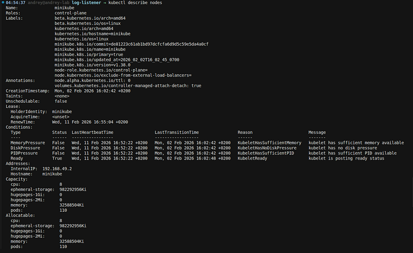The height and width of the screenshot is (253, 413).
Task: Click the log-listener directory in the prompt
Action: click(x=86, y=3)
